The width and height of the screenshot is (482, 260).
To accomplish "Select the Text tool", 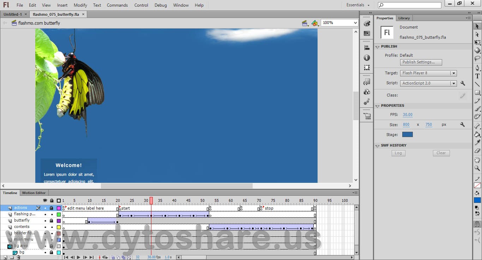I will (x=477, y=76).
